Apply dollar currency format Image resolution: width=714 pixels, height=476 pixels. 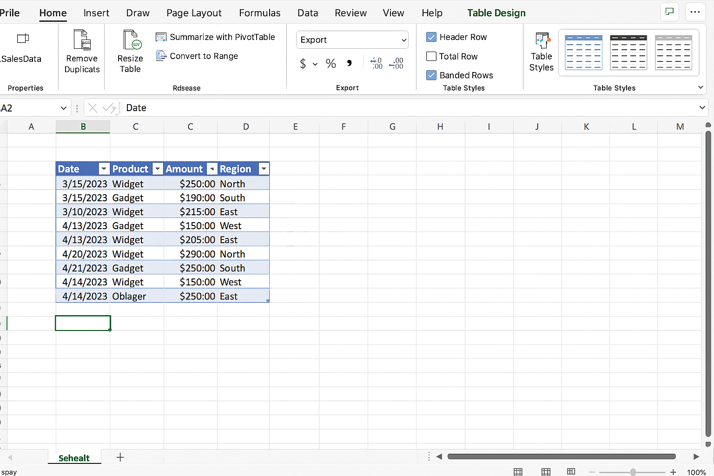pos(303,64)
